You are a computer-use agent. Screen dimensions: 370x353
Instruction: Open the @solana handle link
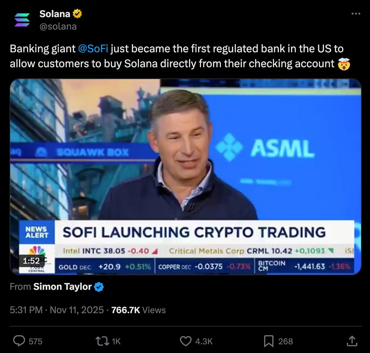(x=58, y=26)
